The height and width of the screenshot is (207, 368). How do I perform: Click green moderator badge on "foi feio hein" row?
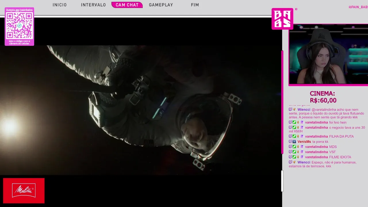(294, 122)
